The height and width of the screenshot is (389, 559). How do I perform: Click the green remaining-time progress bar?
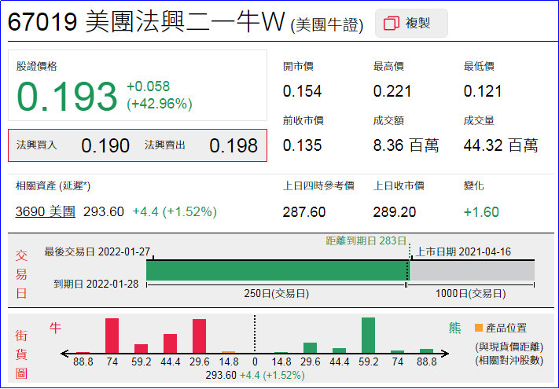click(278, 270)
